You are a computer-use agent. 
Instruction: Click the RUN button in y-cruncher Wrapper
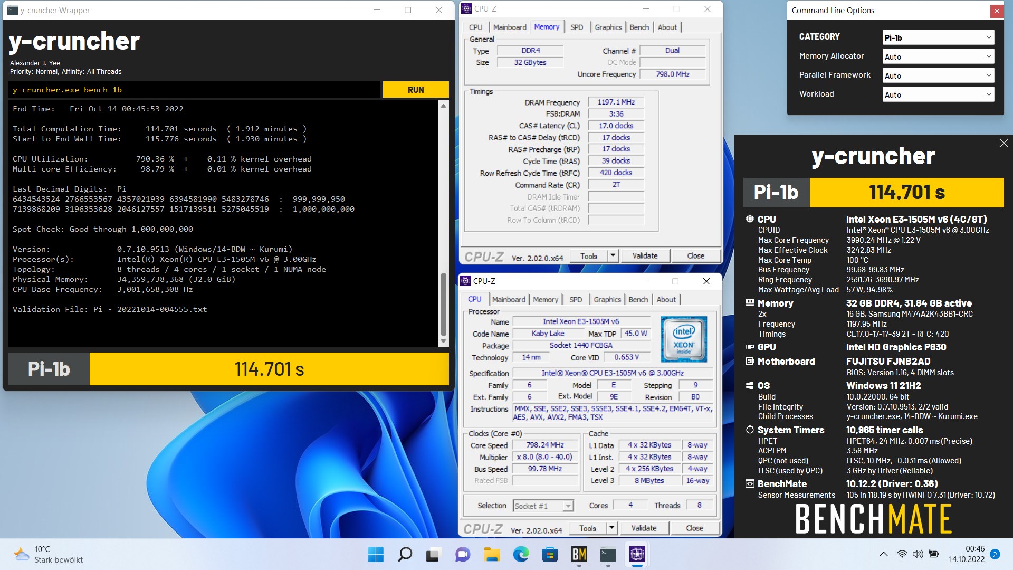coord(416,90)
